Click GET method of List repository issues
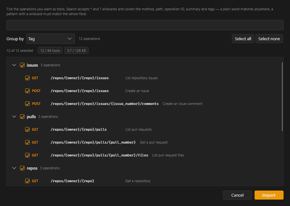The height and width of the screenshot is (206, 290). [35, 78]
